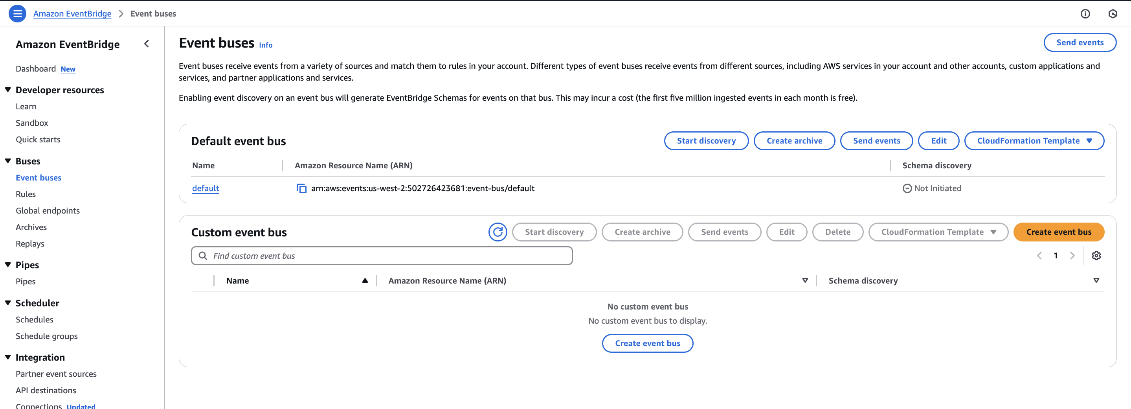The image size is (1131, 409).
Task: Collapse the Scheduler section
Action: pos(8,303)
